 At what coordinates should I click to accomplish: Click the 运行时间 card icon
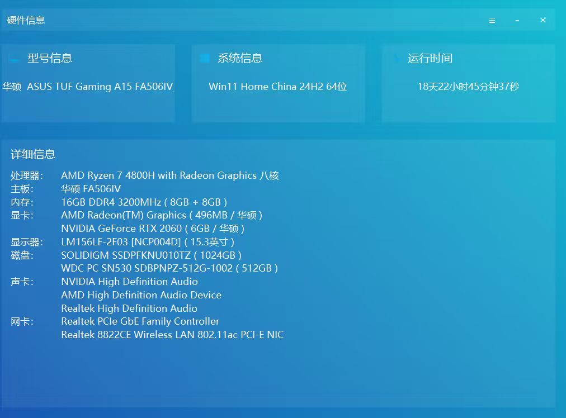point(397,58)
